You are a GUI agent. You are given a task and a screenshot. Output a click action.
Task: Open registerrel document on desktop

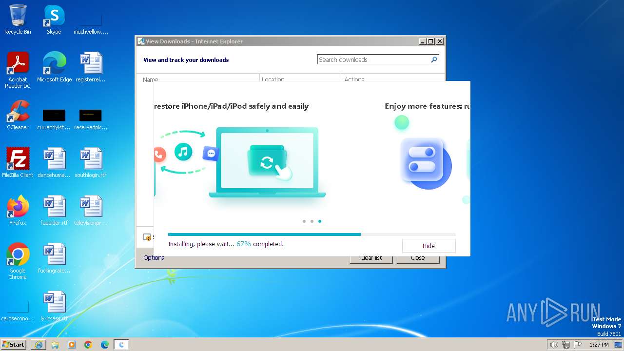91,67
